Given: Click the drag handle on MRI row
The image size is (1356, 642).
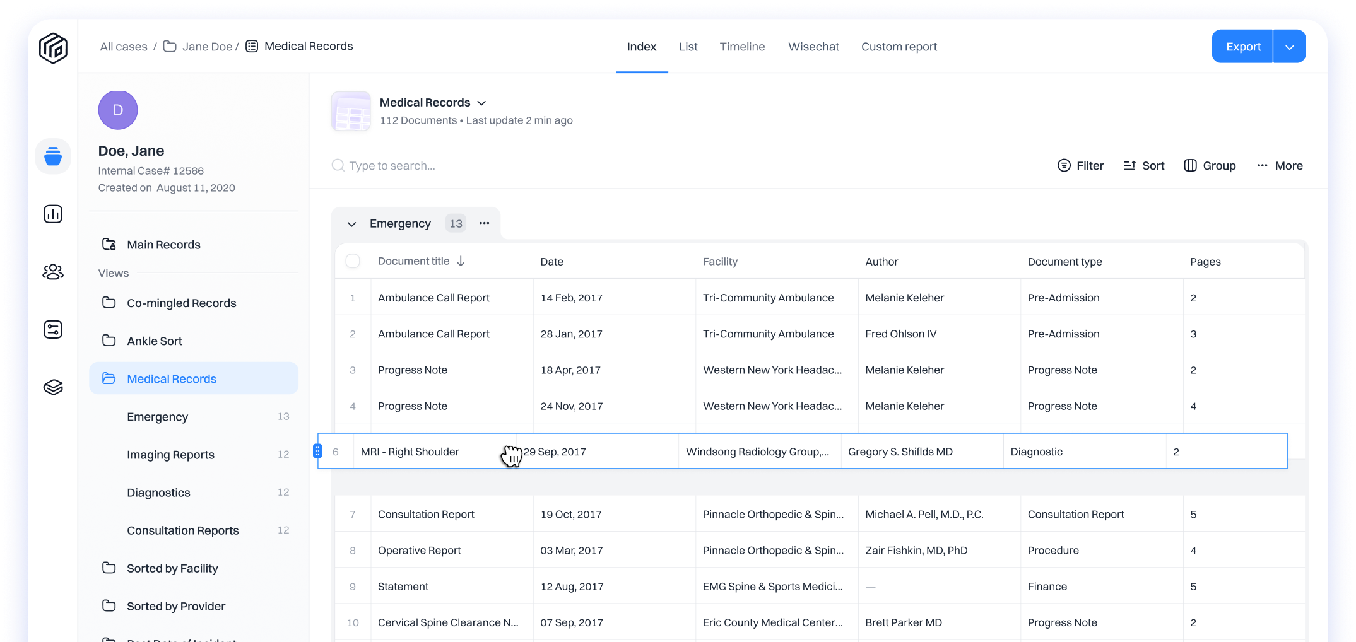Looking at the screenshot, I should click(317, 451).
